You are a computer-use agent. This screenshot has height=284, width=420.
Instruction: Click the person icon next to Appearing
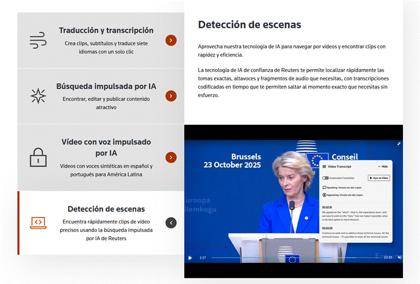click(324, 195)
